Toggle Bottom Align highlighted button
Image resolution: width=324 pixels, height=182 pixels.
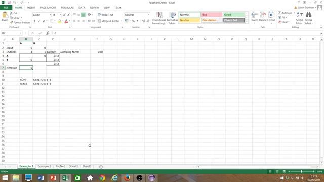(83, 15)
